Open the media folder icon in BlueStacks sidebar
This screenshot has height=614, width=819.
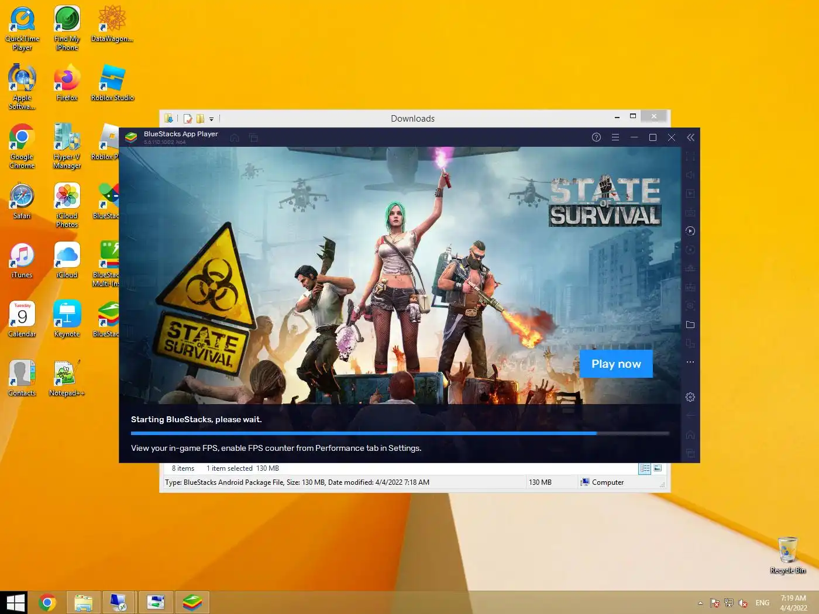(690, 325)
